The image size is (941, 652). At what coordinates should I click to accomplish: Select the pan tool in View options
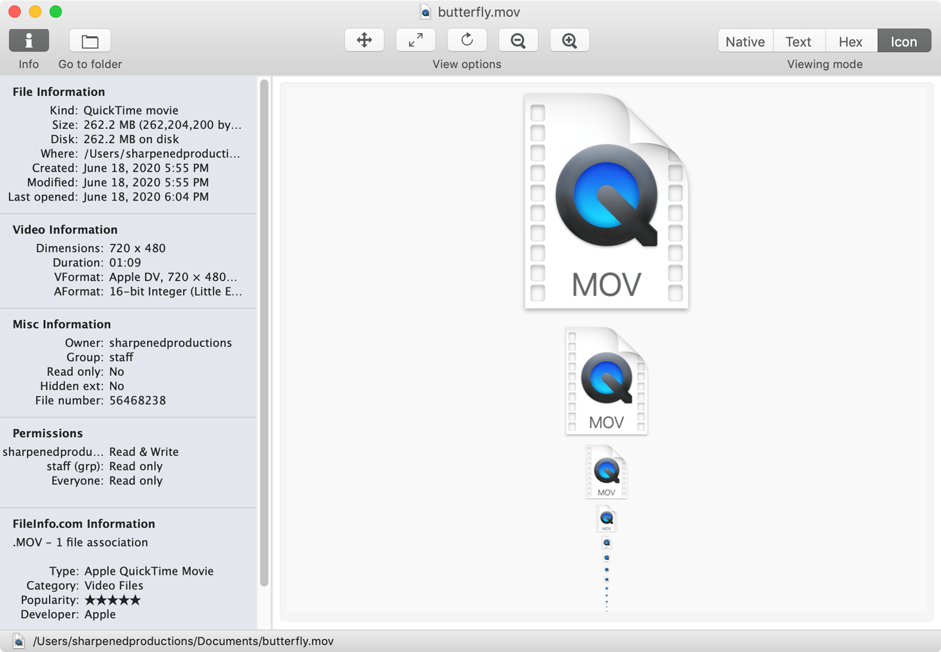click(364, 40)
